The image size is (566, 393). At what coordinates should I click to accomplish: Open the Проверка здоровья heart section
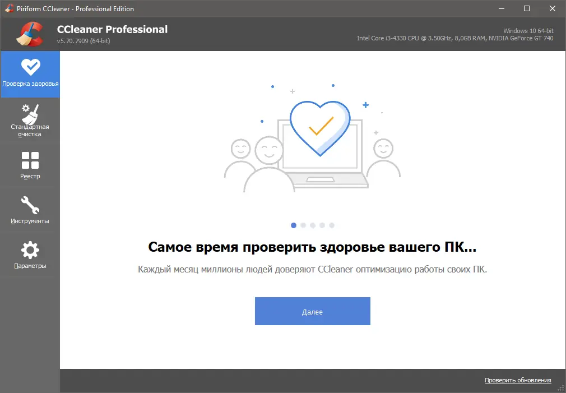pos(30,73)
